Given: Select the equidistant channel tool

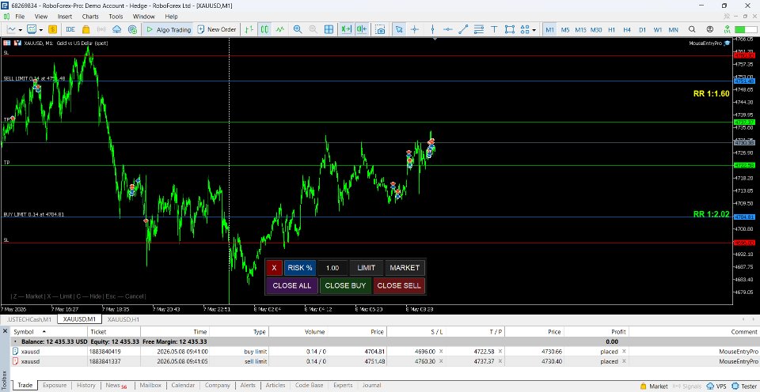Looking at the screenshot, I should tap(479, 29).
